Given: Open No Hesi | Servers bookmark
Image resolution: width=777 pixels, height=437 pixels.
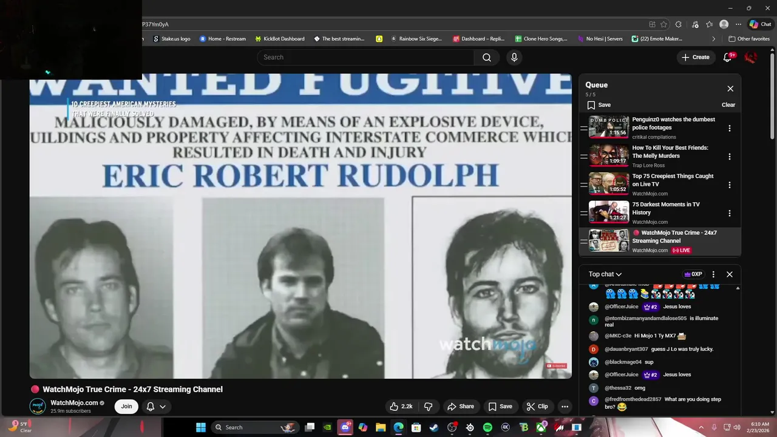Looking at the screenshot, I should [x=600, y=39].
